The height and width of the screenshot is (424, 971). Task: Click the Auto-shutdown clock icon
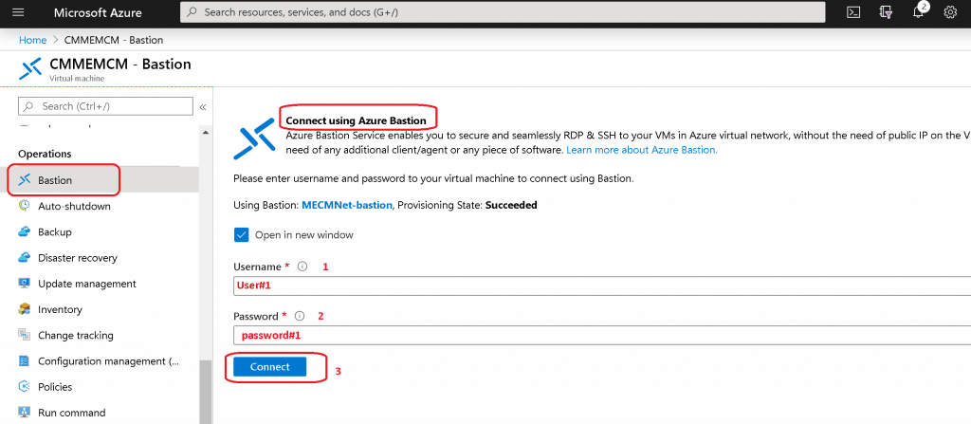(24, 206)
